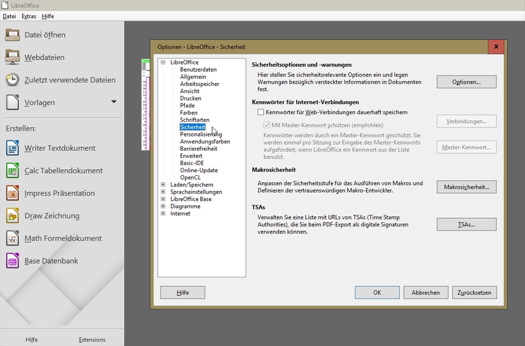This screenshot has width=525, height=346.
Task: Expand the Laden/Speichern tree node
Action: click(x=163, y=185)
